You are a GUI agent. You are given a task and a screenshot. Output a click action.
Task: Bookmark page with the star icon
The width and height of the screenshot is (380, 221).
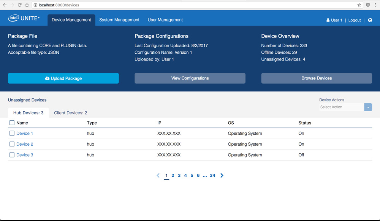coord(359,5)
